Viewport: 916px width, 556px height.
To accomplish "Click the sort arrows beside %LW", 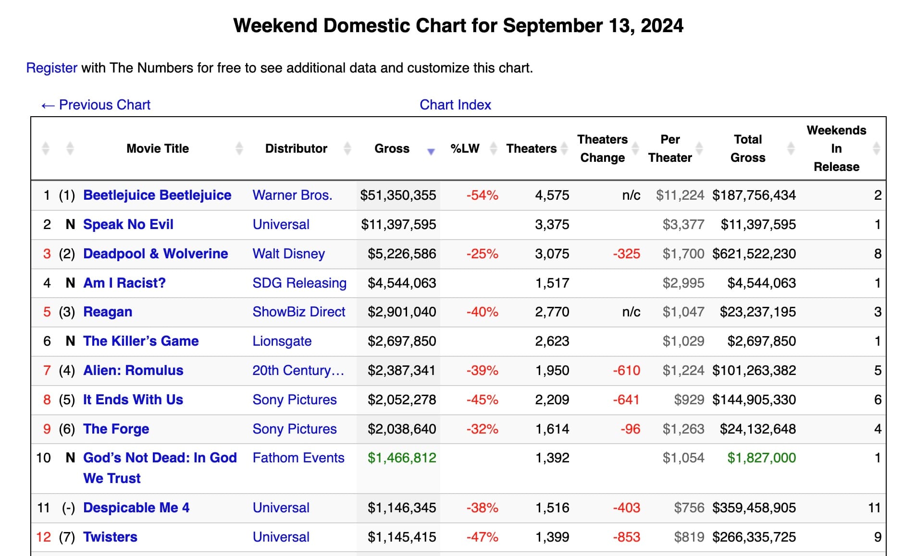I will [x=494, y=148].
